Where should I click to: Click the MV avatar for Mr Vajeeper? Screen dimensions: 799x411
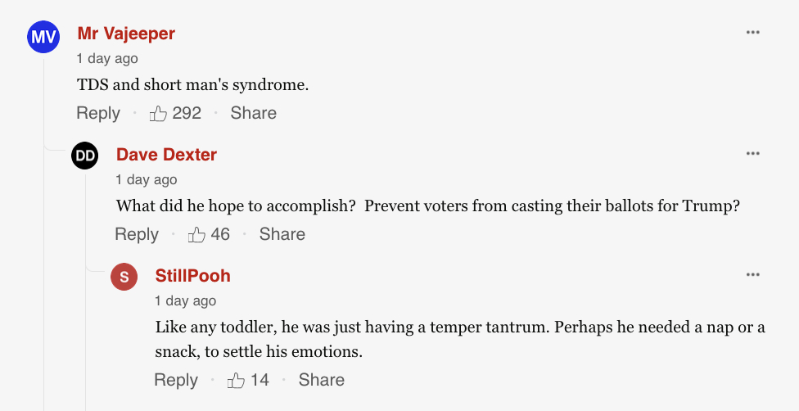click(43, 37)
